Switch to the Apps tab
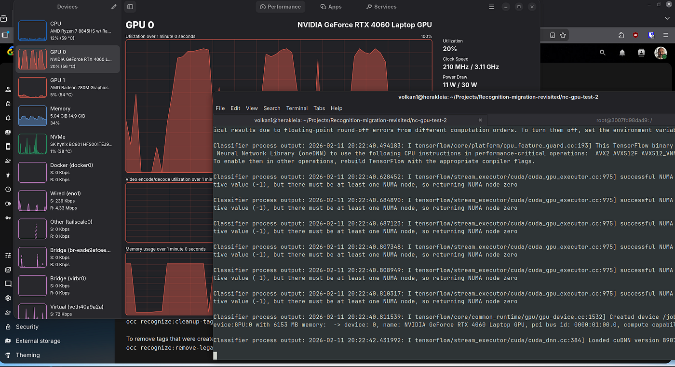This screenshot has width=675, height=367. click(331, 7)
